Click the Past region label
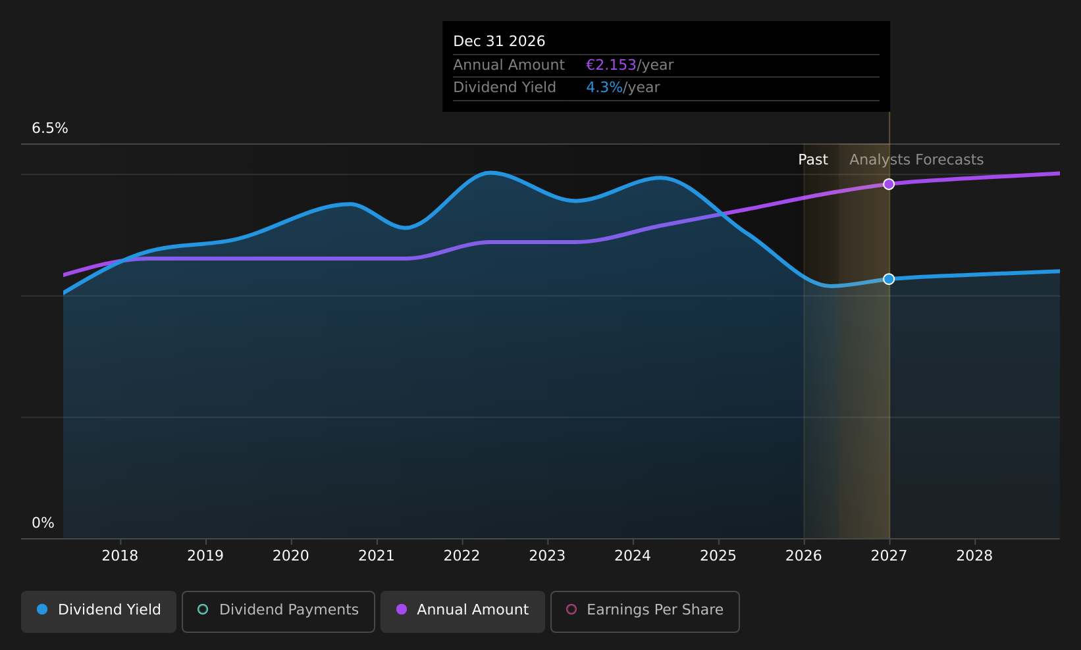 [x=813, y=160]
